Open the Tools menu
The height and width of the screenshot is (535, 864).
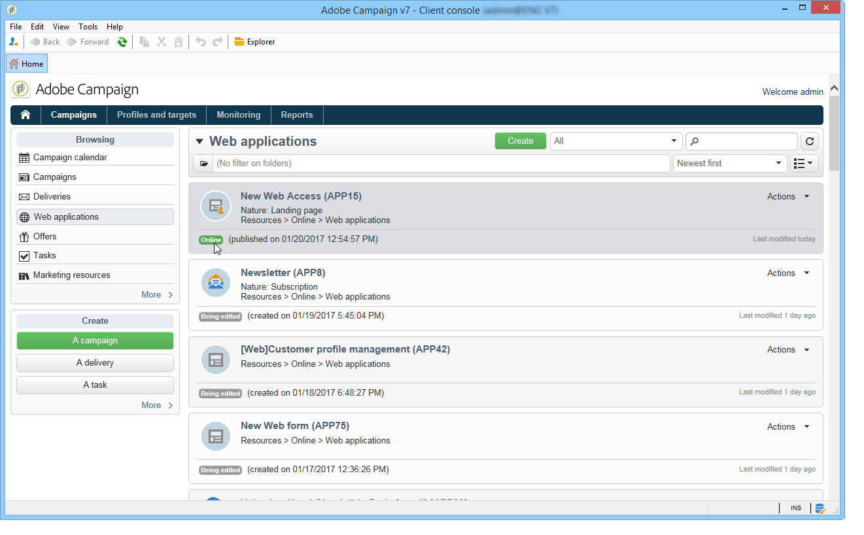tap(88, 27)
